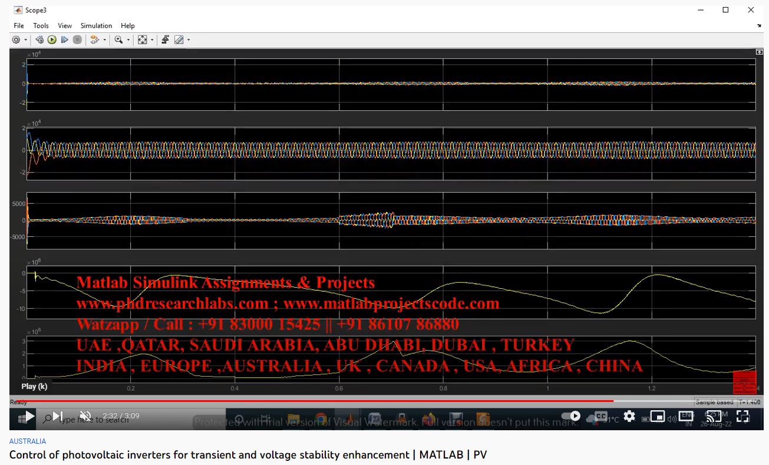Viewport: 769px width, 465px height.
Task: Click the Step Back simulation icon
Action: tap(39, 40)
